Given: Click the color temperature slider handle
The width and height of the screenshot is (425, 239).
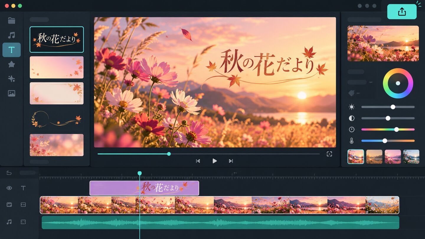Looking at the screenshot, I should coord(385,141).
